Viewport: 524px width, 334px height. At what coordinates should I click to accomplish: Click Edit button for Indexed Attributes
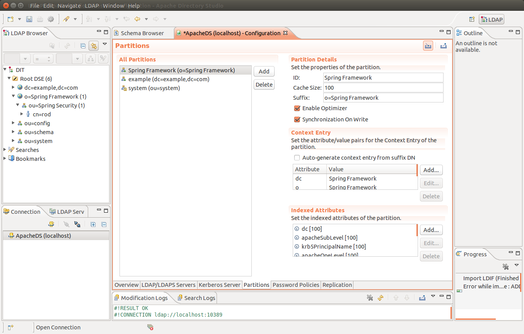point(431,243)
